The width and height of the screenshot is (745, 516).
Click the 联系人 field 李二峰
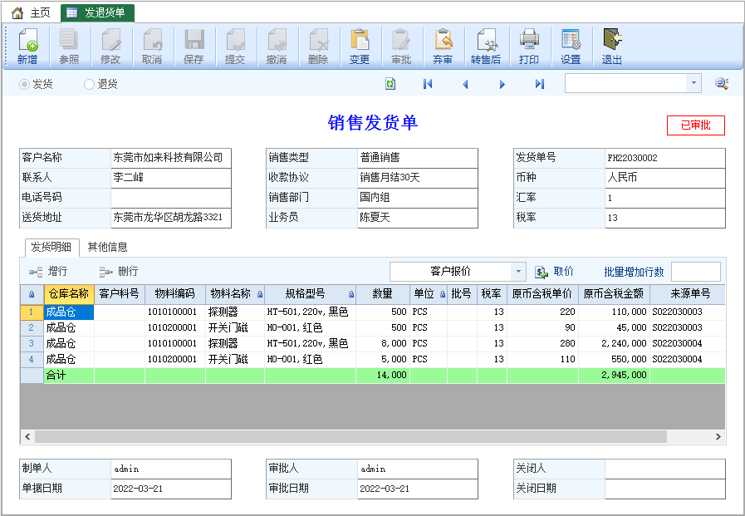pyautogui.click(x=170, y=178)
